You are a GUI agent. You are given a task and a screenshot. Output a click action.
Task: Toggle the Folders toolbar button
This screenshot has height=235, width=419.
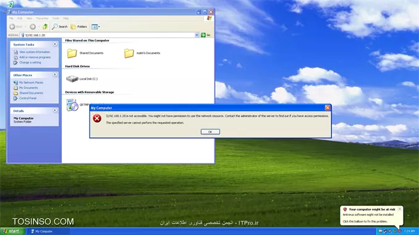click(79, 27)
